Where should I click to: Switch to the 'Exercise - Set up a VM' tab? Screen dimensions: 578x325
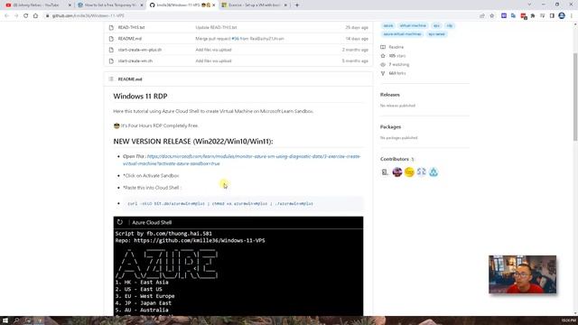coord(254,5)
